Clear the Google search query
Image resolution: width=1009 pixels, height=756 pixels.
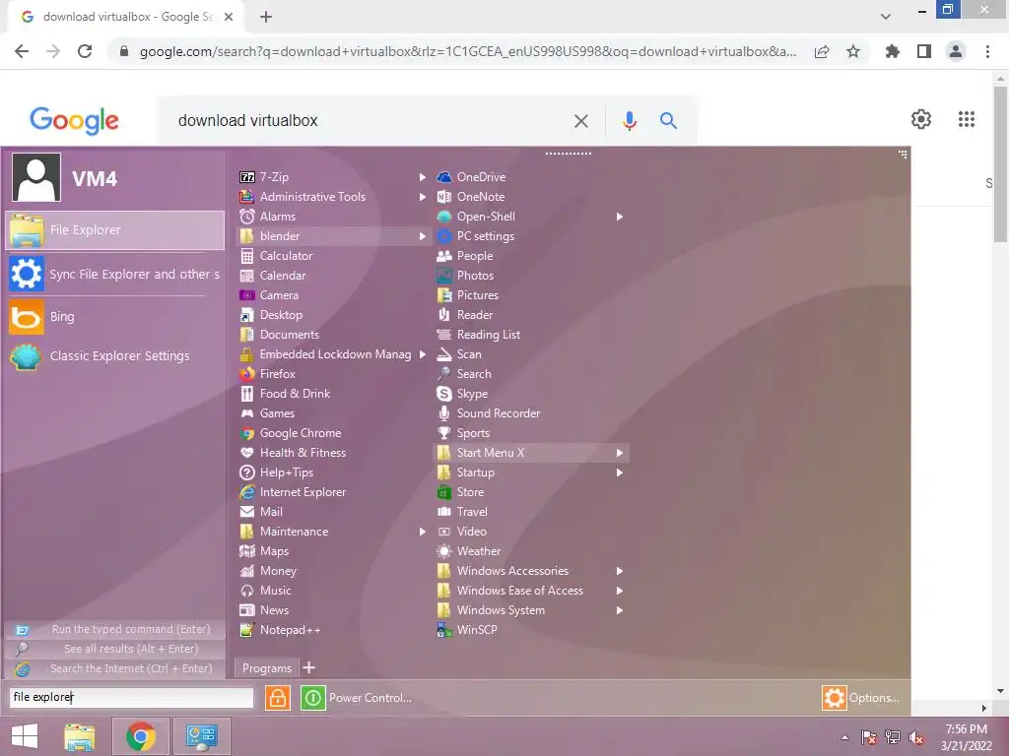point(580,121)
